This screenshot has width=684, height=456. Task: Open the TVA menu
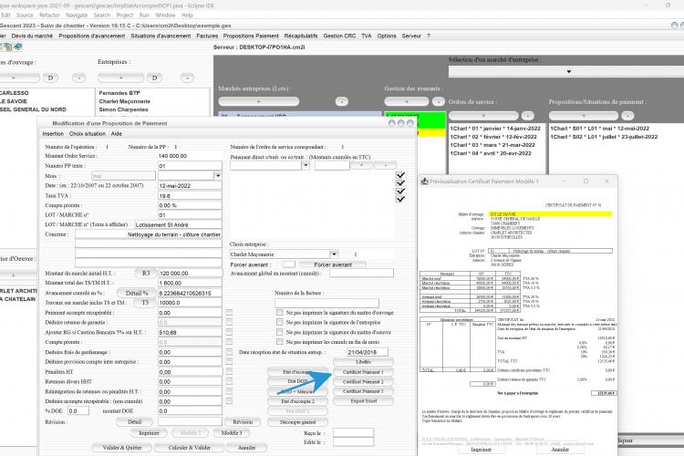(367, 36)
